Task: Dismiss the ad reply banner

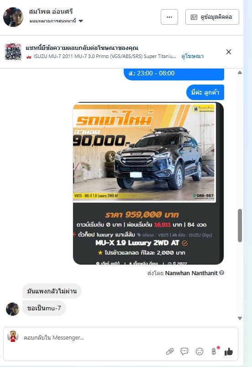Action: coord(229,52)
